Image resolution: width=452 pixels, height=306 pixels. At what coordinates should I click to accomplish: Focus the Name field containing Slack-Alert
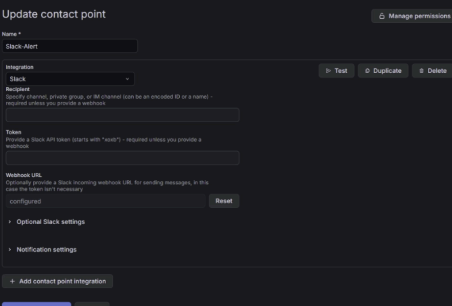click(x=70, y=46)
